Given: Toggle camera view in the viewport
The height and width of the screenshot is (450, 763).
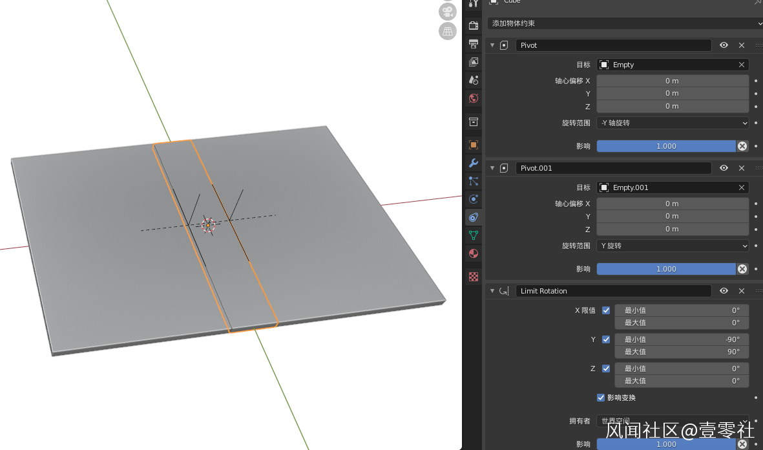Looking at the screenshot, I should click(448, 11).
